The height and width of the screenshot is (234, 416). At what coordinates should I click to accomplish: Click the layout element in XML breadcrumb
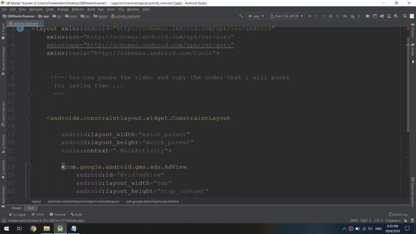36,201
